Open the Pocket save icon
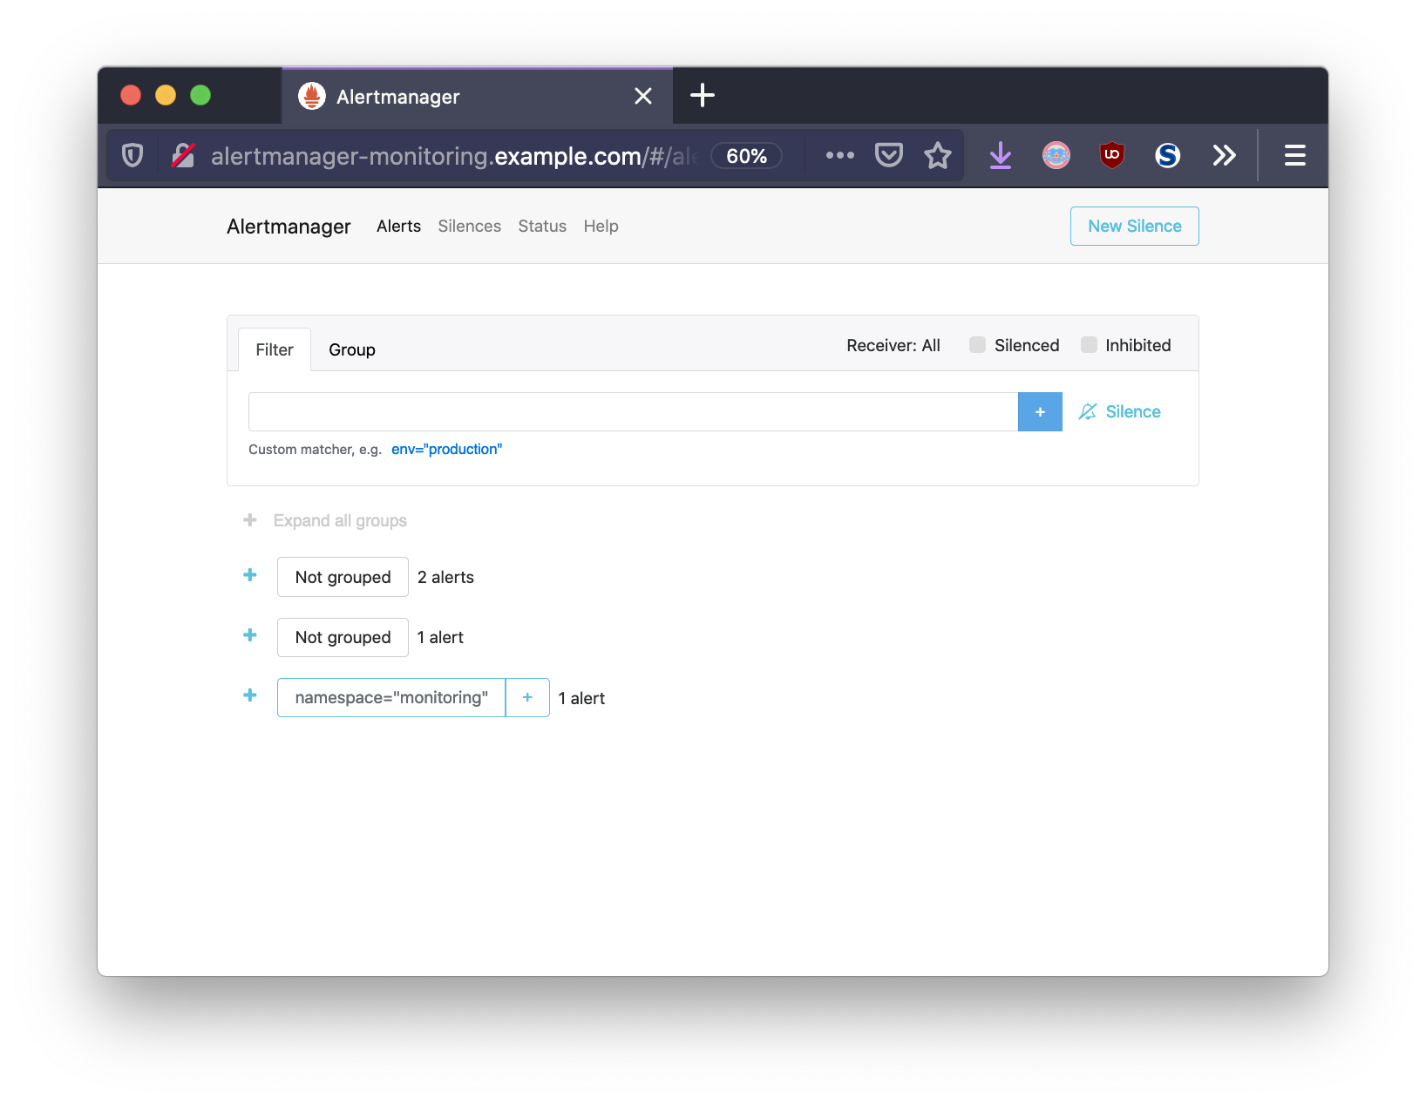1426x1105 pixels. click(x=888, y=156)
